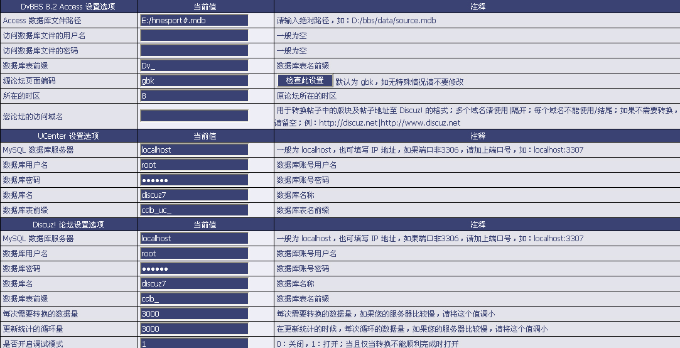680x348 pixels.
Task: Click the 每次需要转换的数据量 label
Action: point(40,313)
